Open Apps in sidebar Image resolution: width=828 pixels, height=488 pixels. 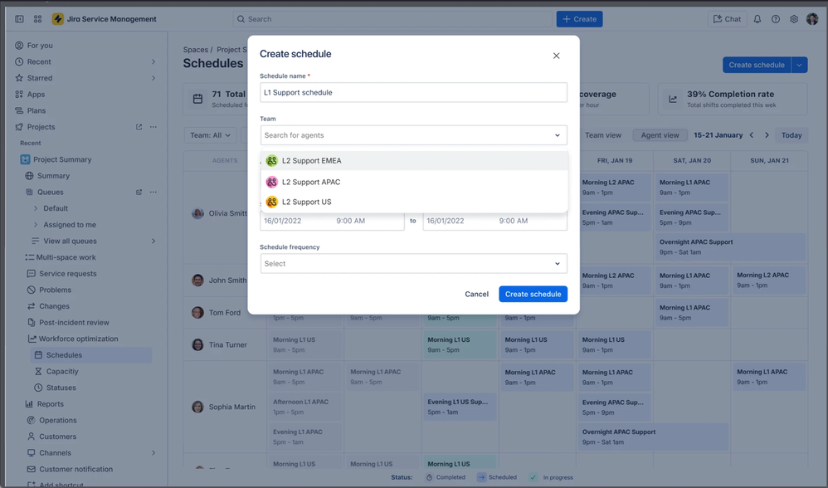[36, 95]
